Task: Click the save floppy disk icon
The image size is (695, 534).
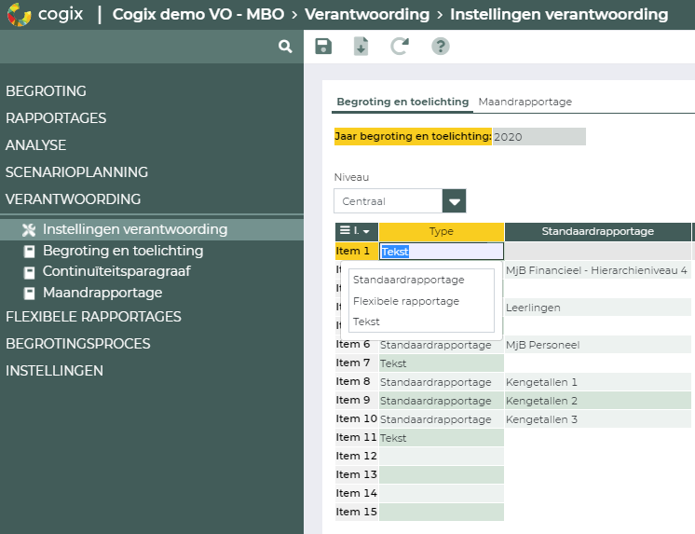Action: tap(323, 46)
